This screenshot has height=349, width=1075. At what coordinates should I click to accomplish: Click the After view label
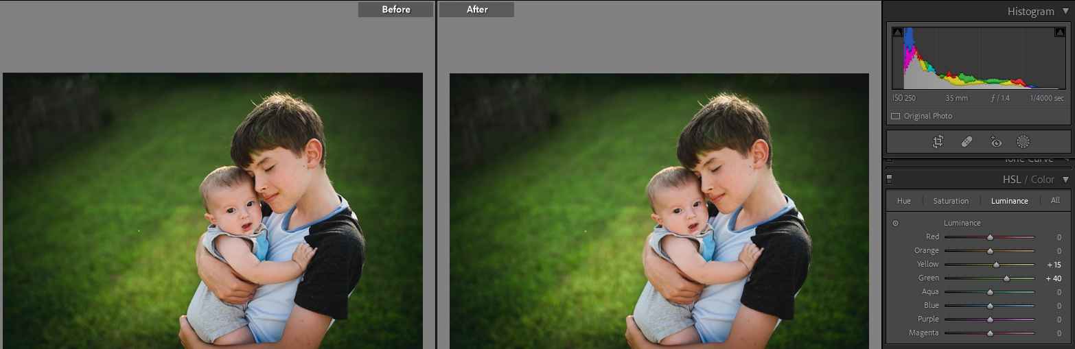coord(477,9)
